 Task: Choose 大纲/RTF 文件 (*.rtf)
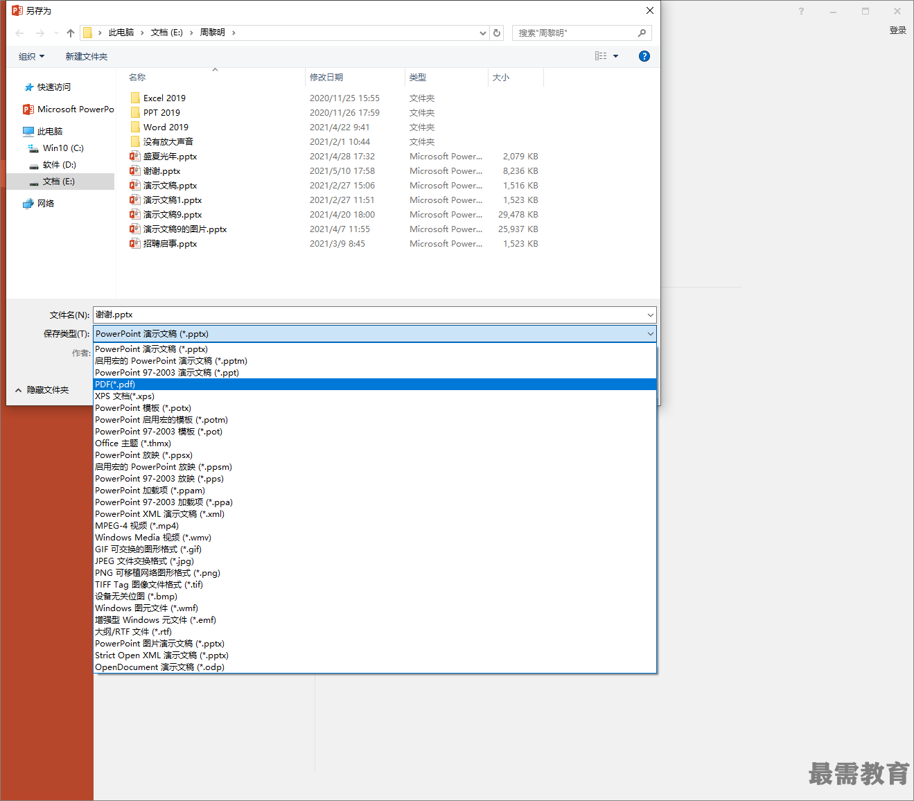(x=375, y=631)
